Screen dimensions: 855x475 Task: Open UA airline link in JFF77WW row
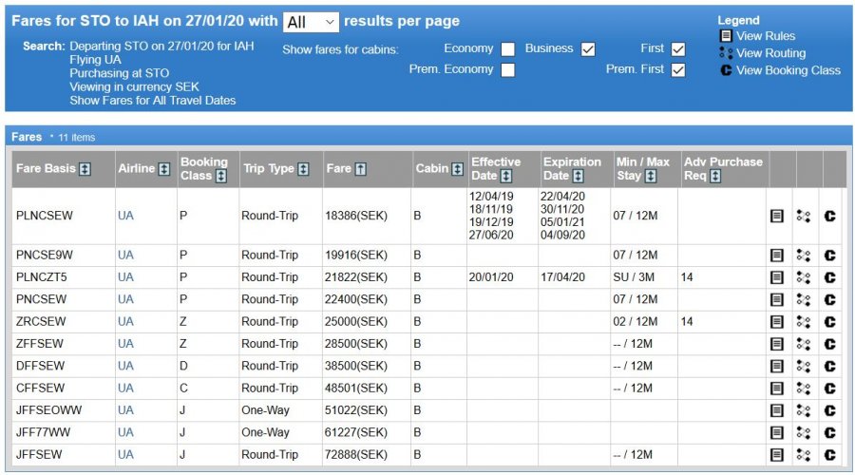click(x=125, y=432)
